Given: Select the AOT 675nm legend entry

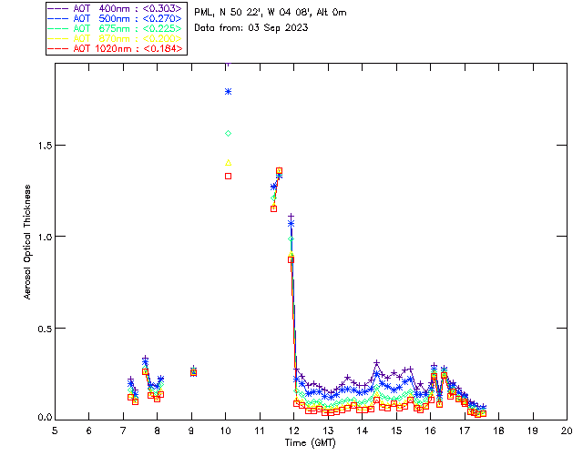Looking at the screenshot, I should coord(117,28).
